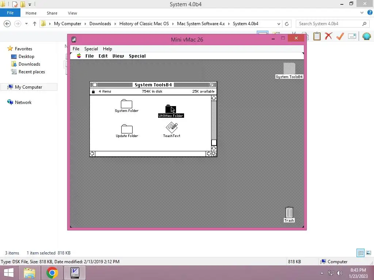The width and height of the screenshot is (374, 280).
Task: Open Google Chrome from the taskbar
Action: (52, 273)
